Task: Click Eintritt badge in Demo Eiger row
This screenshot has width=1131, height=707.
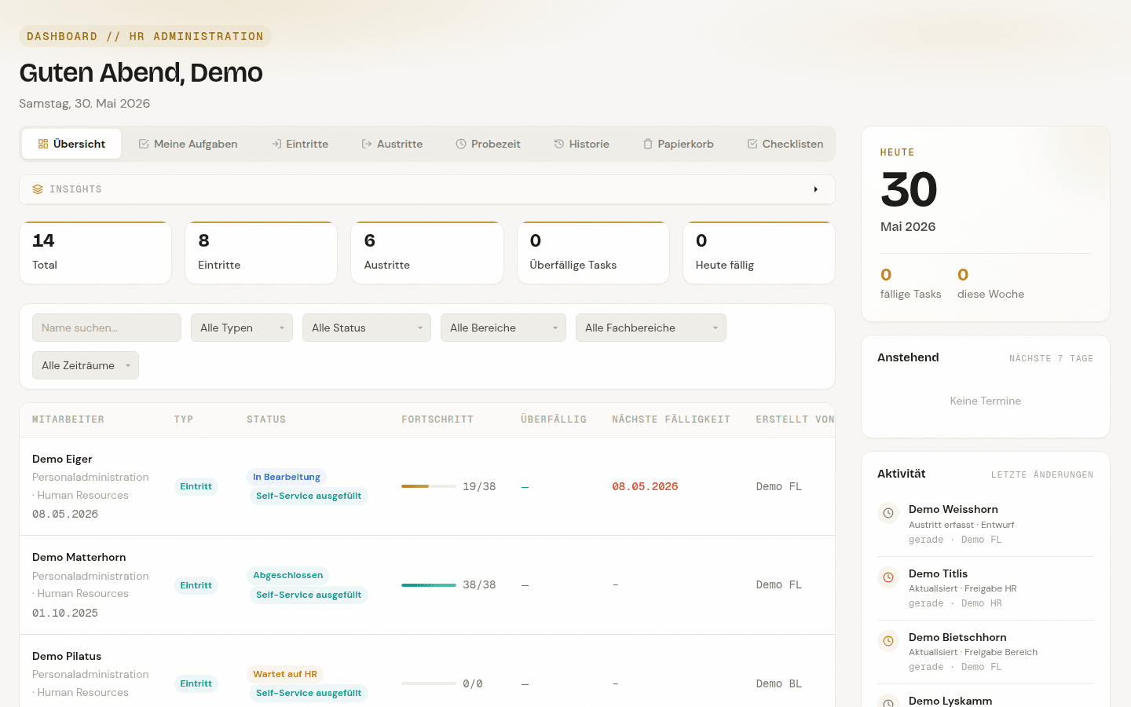Action: (196, 486)
